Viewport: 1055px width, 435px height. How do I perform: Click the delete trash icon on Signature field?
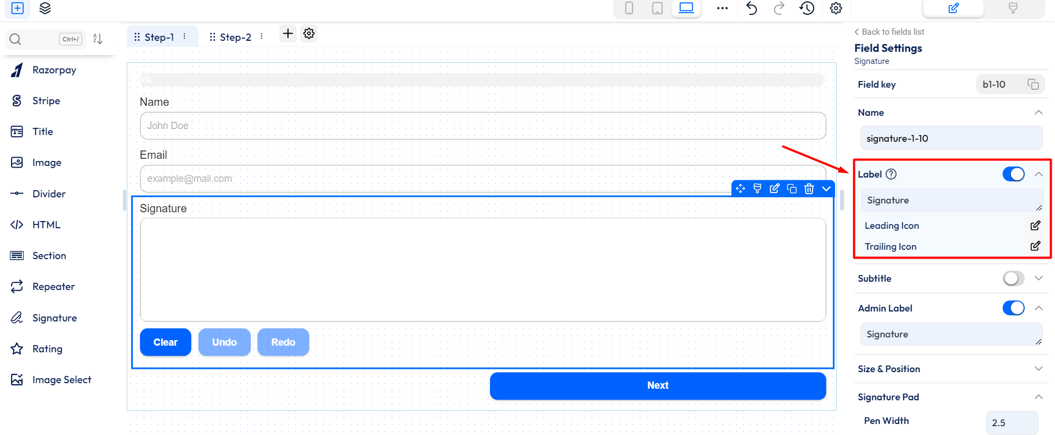[x=809, y=189]
